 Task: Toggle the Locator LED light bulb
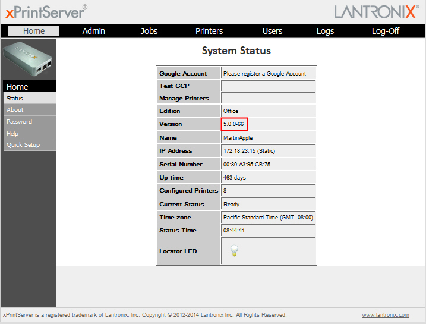click(234, 251)
